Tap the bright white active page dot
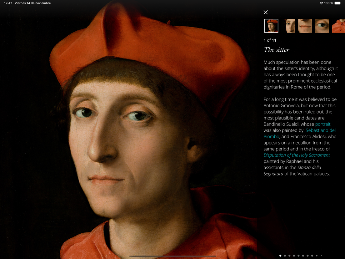Screen dimensions: 345x259 click(280, 256)
